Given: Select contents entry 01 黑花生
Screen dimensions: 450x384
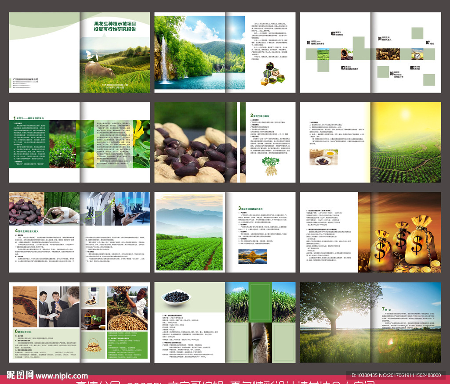Looking at the screenshot, I should 316,43.
